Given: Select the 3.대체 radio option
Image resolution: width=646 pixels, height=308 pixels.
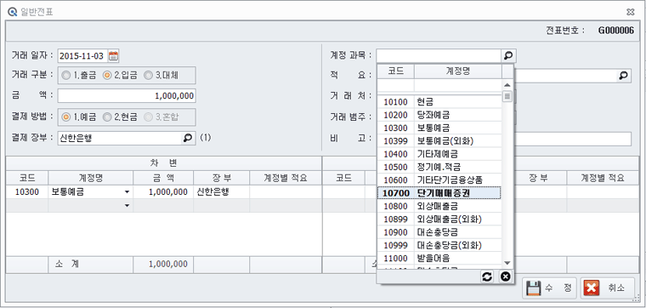Looking at the screenshot, I should (161, 76).
